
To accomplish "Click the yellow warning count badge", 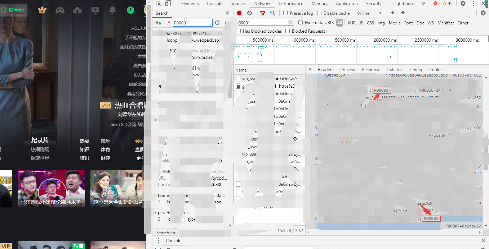I will (448, 4).
